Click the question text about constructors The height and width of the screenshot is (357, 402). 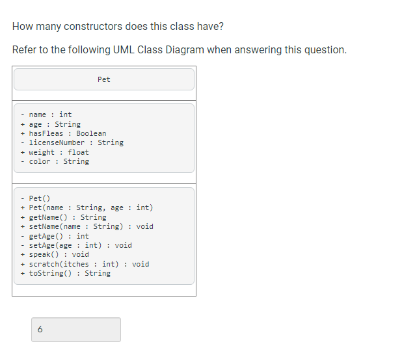(x=118, y=27)
